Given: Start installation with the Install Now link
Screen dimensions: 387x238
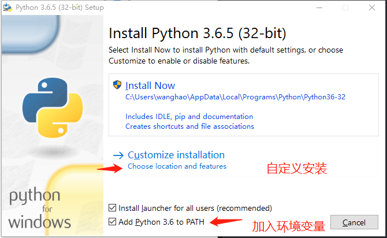Looking at the screenshot, I should [150, 85].
